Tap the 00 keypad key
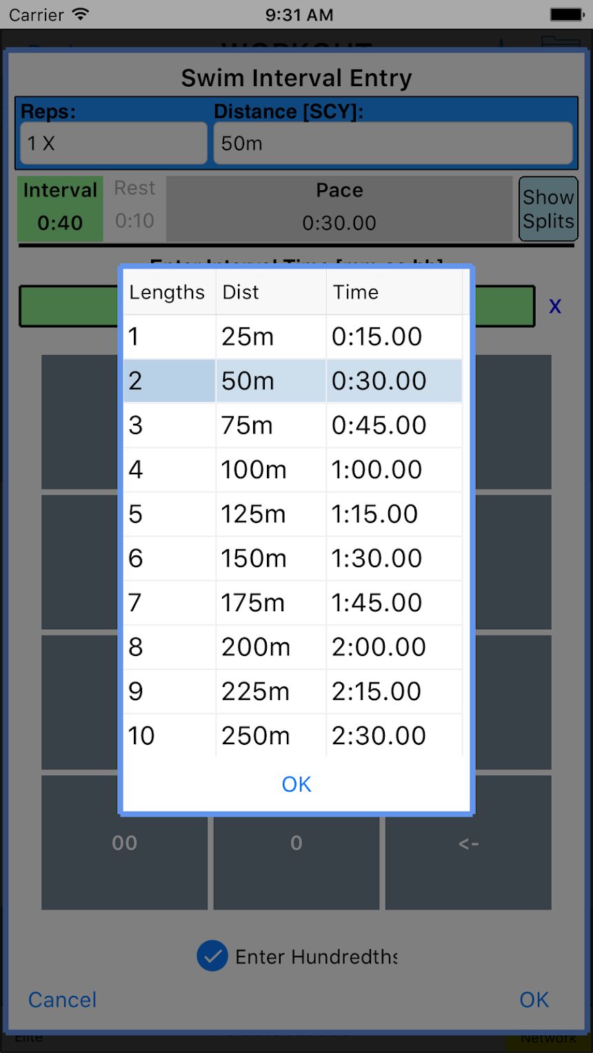Screen dimensions: 593x1053 coord(125,843)
